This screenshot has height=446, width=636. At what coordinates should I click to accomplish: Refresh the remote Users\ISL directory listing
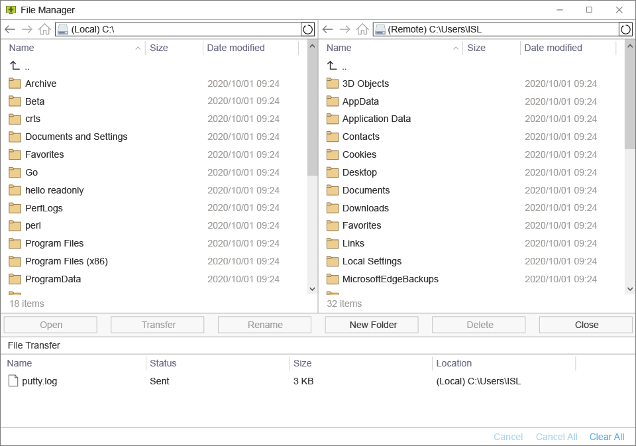(625, 29)
